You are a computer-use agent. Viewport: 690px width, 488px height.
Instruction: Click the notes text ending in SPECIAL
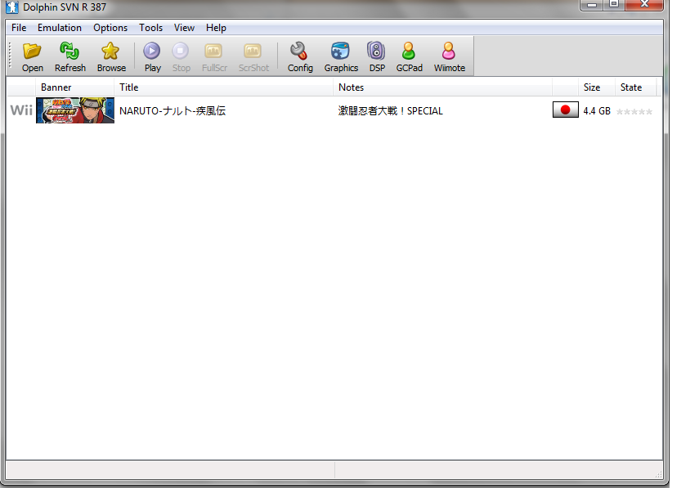click(390, 111)
